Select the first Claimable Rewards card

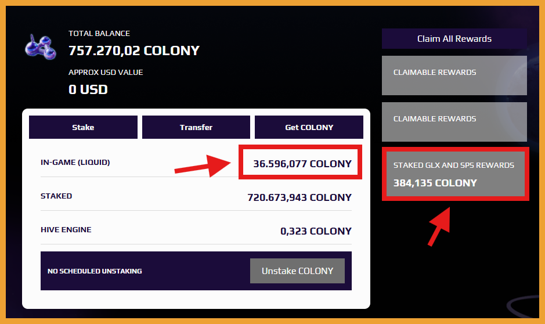[x=454, y=75]
